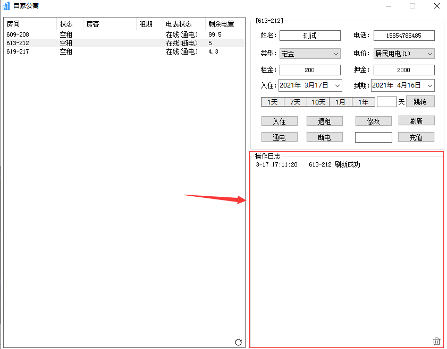This screenshot has width=447, height=349.
Task: Click the 1年 duration button
Action: click(x=364, y=102)
